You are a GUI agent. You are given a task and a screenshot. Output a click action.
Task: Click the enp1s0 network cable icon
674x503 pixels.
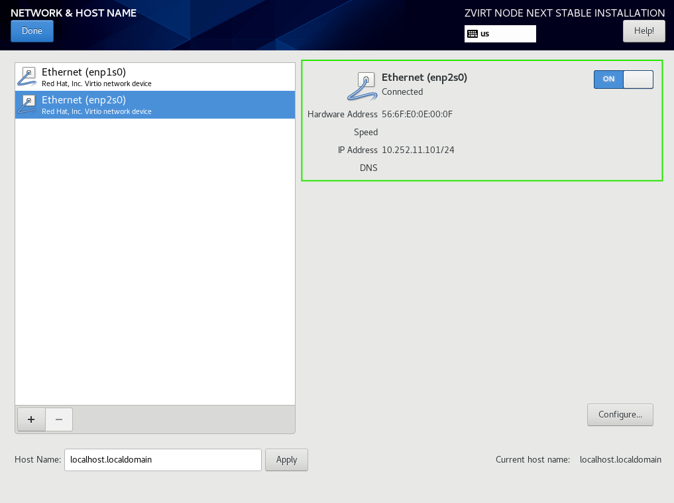point(27,76)
